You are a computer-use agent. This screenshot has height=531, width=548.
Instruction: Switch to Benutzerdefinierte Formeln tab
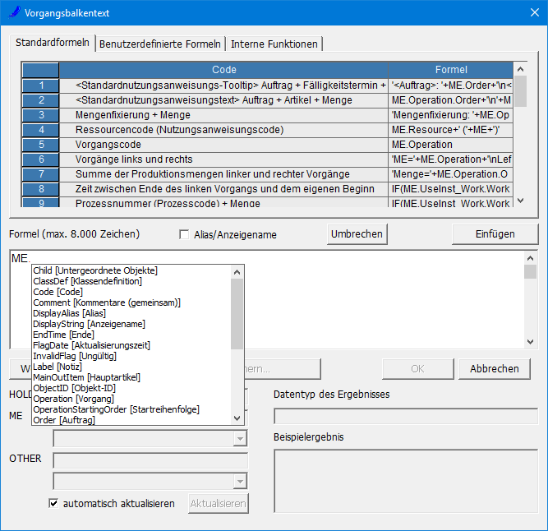click(159, 44)
